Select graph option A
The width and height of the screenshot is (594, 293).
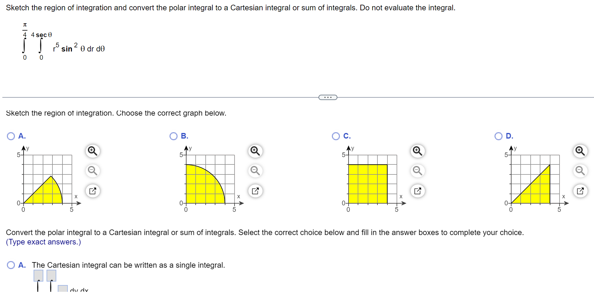[11, 136]
